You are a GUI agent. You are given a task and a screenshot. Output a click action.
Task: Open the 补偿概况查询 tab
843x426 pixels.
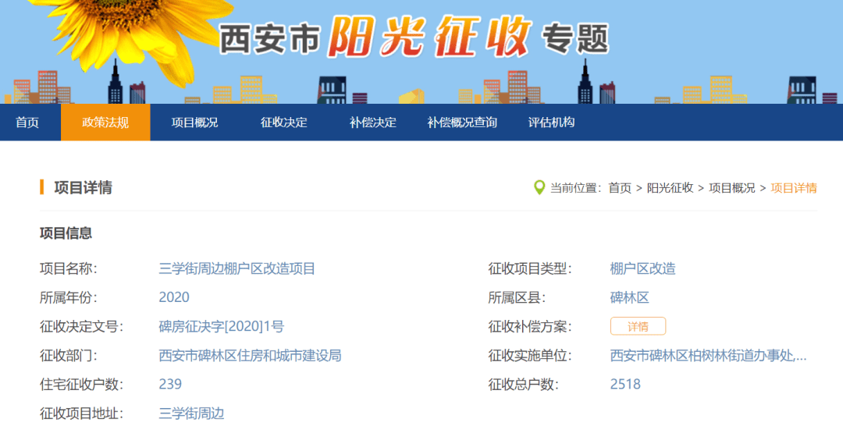462,122
